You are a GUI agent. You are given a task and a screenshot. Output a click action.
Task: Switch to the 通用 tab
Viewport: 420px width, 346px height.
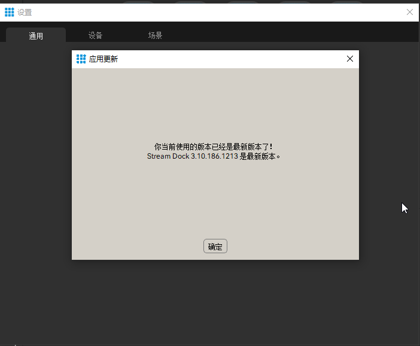(x=36, y=35)
